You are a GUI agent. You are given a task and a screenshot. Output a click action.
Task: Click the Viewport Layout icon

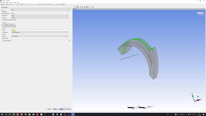[x=89, y=7]
